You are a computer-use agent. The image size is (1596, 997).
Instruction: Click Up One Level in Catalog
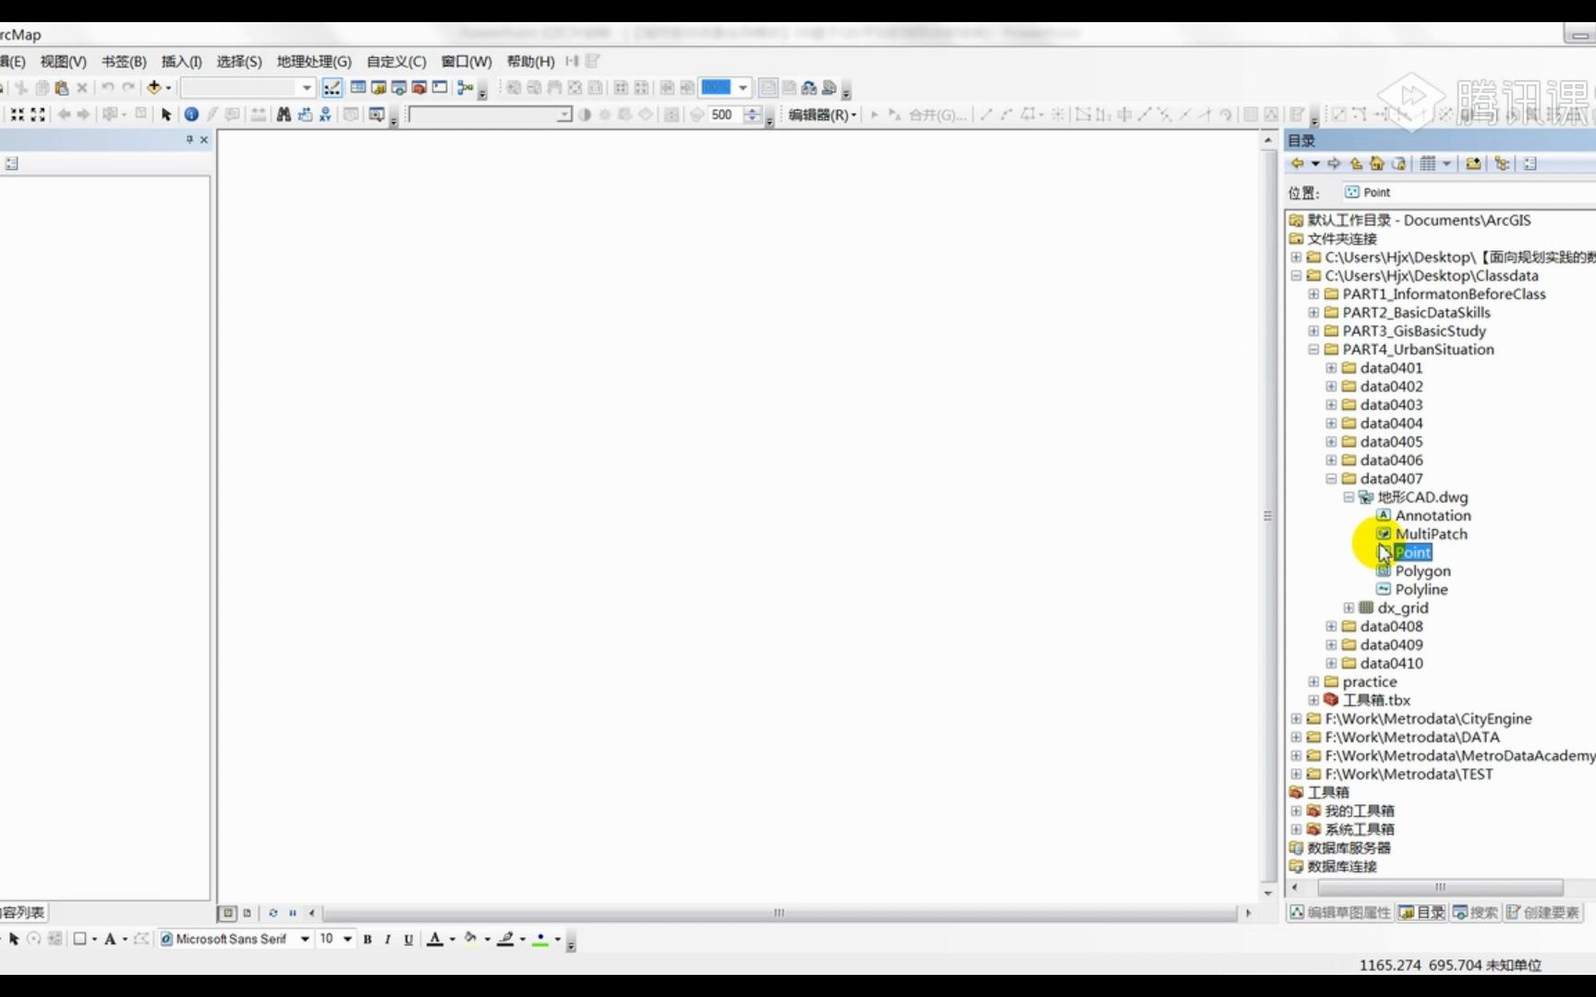tap(1356, 163)
